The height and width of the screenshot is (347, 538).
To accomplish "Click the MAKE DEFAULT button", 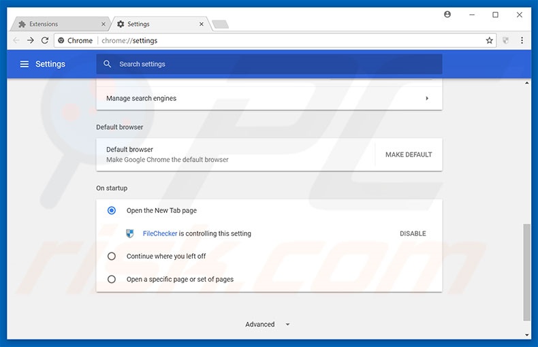I will pos(409,154).
